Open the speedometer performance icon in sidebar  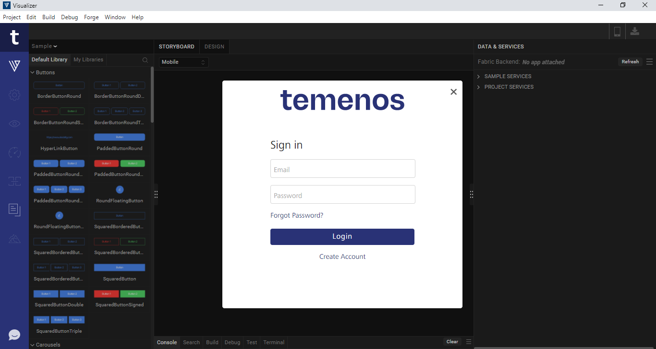click(14, 152)
